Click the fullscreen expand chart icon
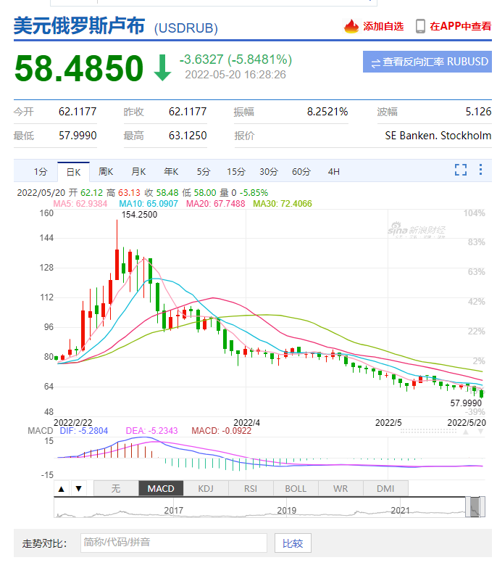This screenshot has height=568, width=497. pyautogui.click(x=460, y=170)
